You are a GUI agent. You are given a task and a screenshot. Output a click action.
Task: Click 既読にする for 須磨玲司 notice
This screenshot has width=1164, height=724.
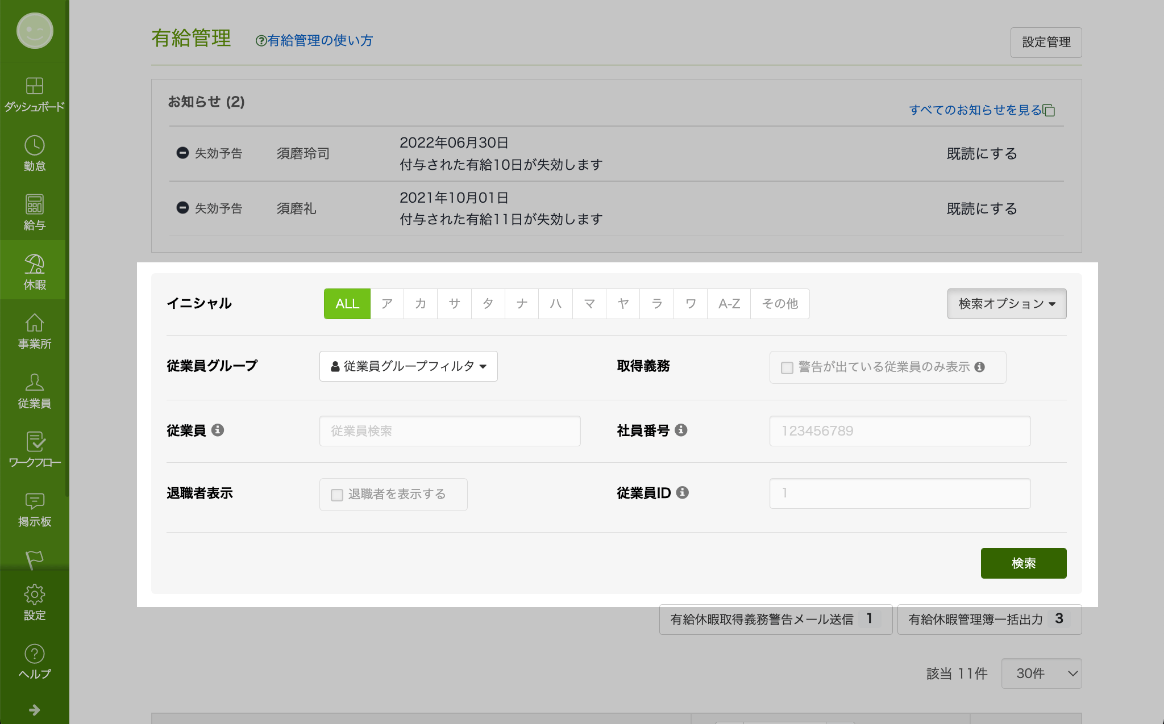tap(982, 153)
